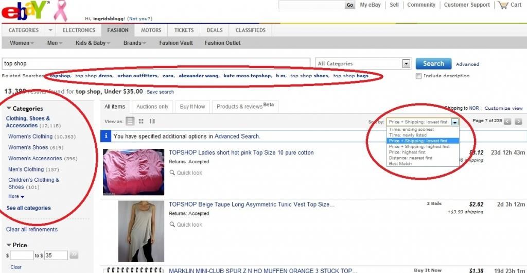Click the header search input box
The height and width of the screenshot is (273, 527).
[x=311, y=5]
